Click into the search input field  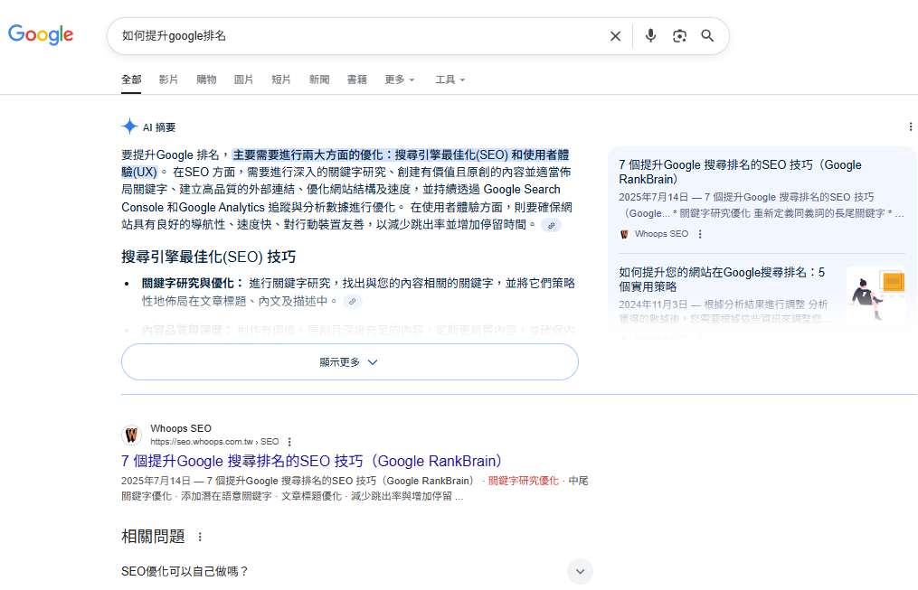point(362,36)
